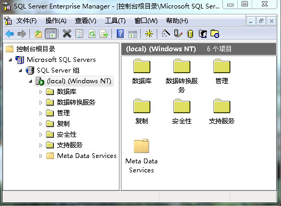Click the application icon in title bar
The width and height of the screenshot is (281, 206).
pyautogui.click(x=7, y=6)
